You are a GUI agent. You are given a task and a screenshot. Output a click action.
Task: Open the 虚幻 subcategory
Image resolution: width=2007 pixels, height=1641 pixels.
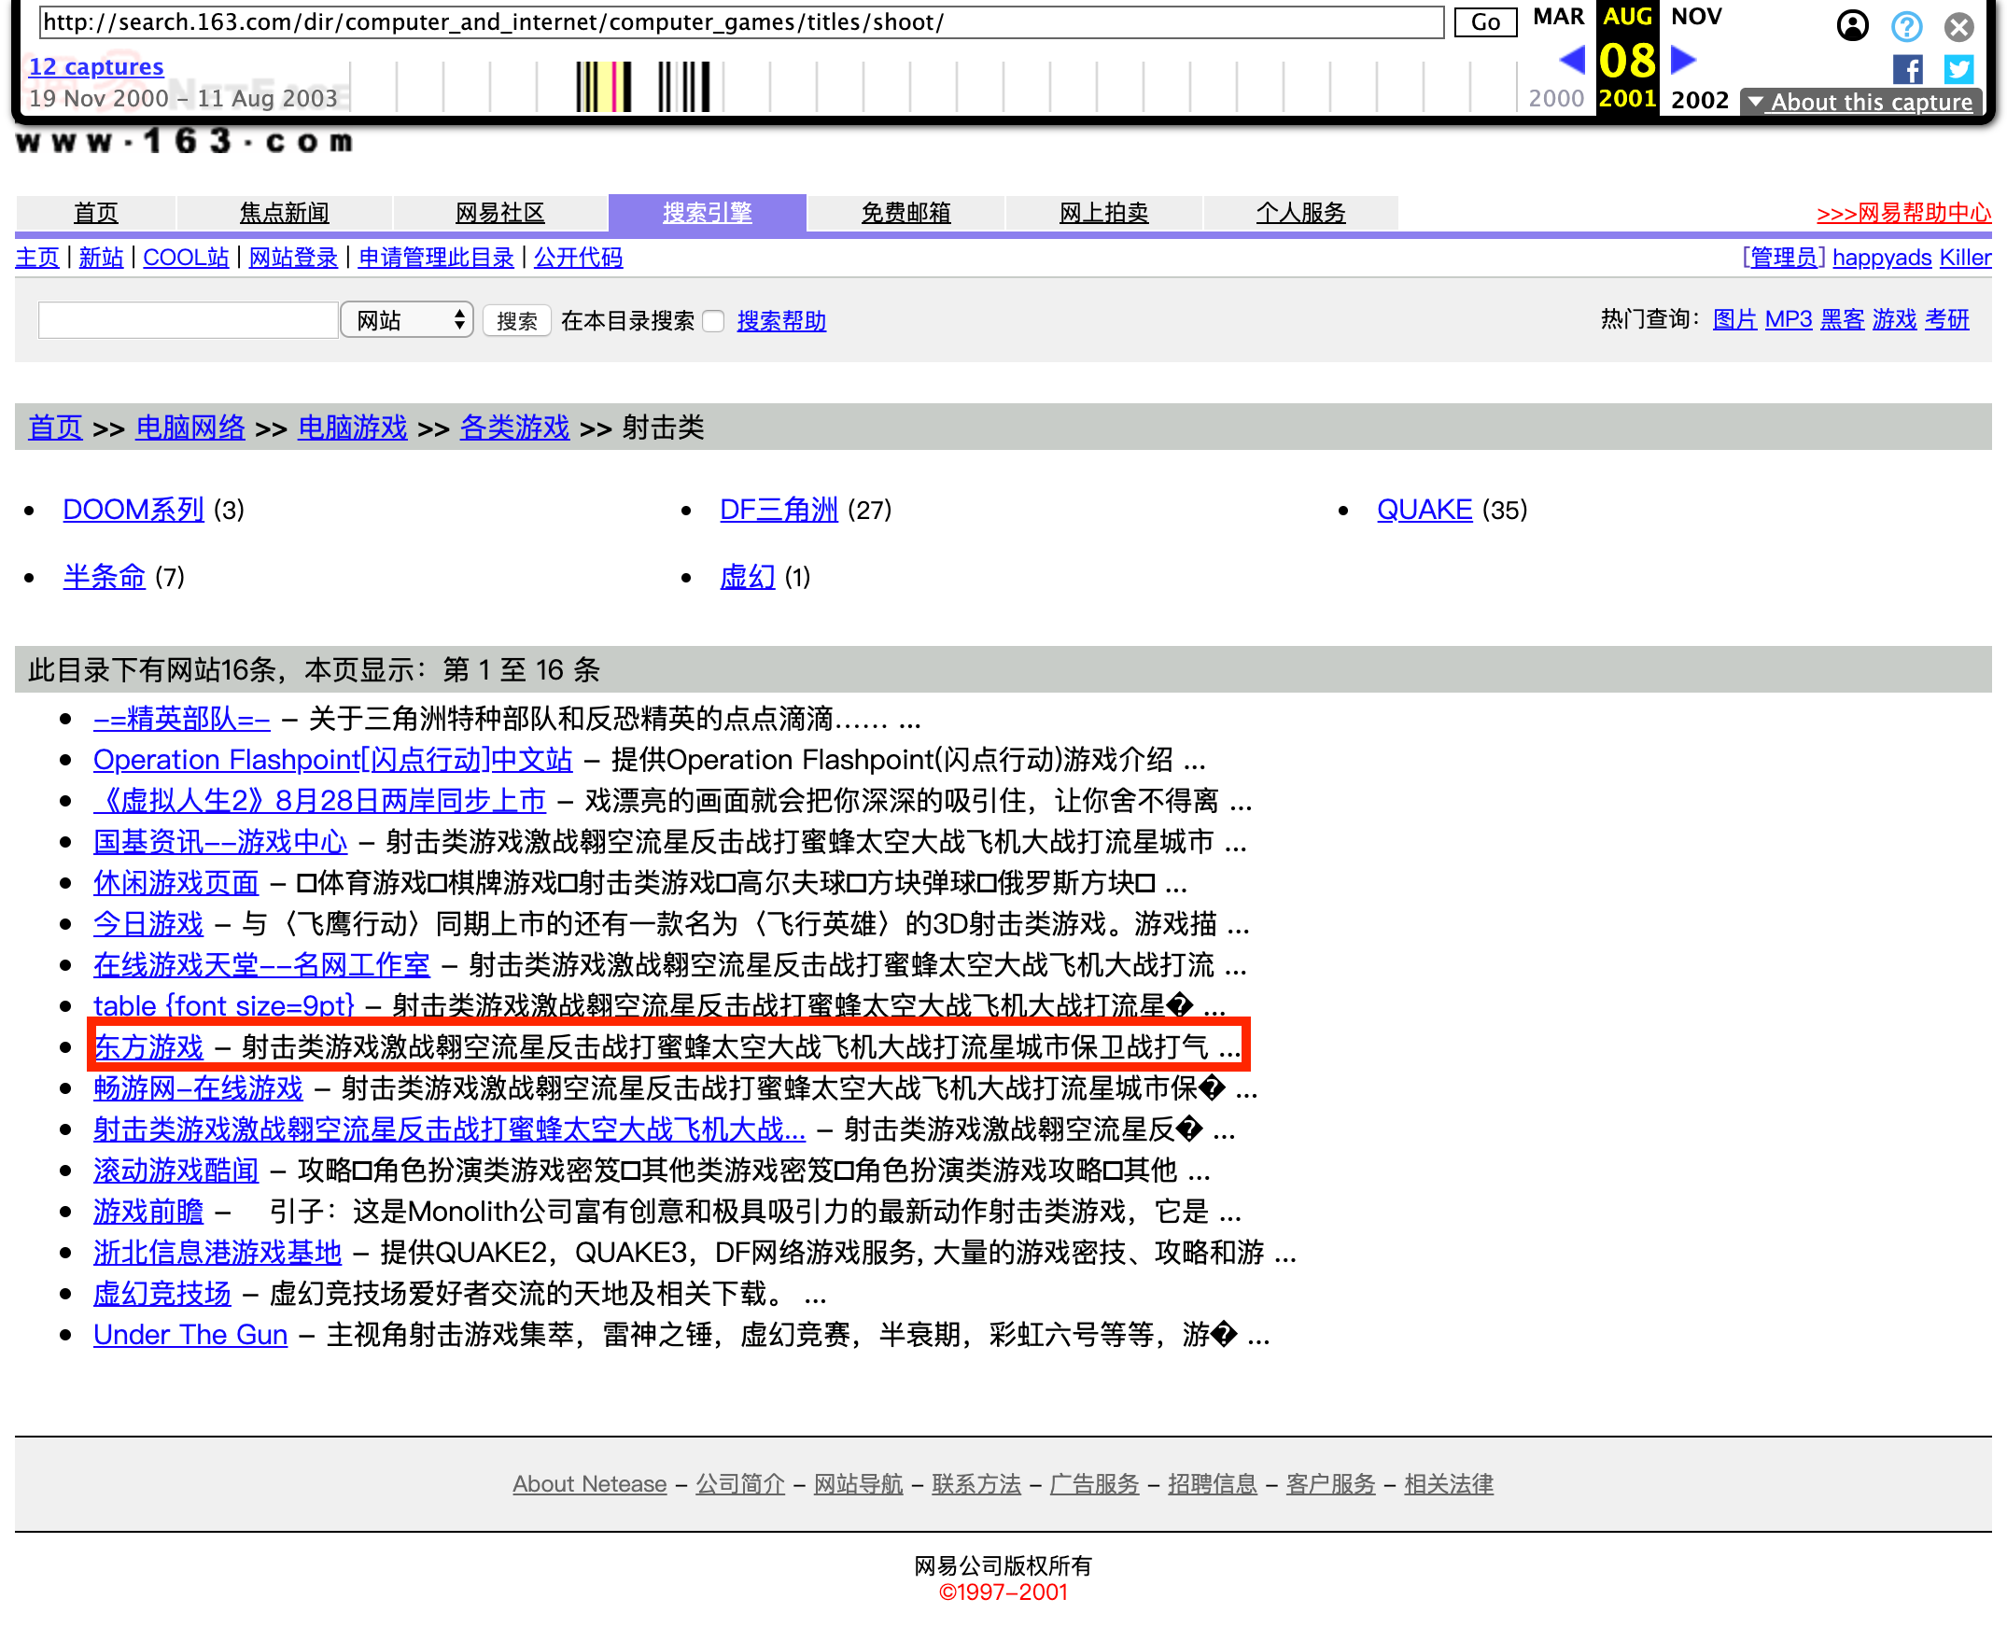coord(747,577)
